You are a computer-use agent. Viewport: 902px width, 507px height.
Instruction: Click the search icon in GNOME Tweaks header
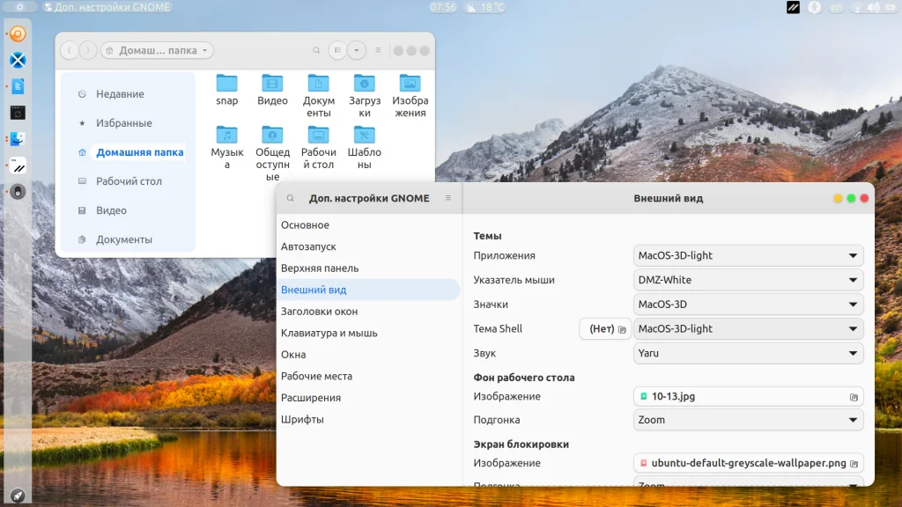(x=291, y=199)
